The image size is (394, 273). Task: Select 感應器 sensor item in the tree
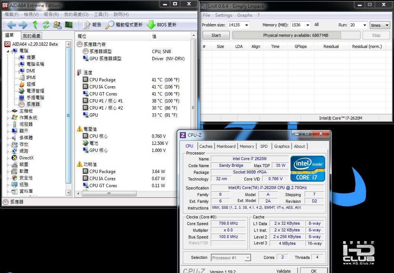33,104
